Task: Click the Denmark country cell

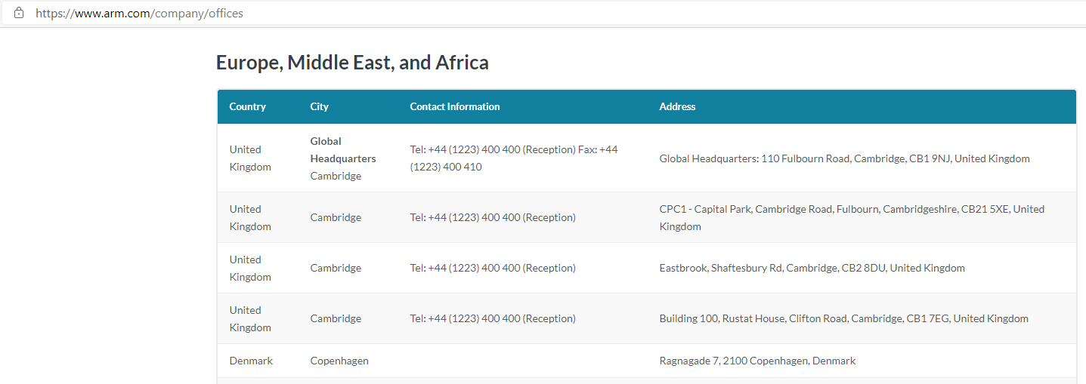Action: click(x=251, y=361)
